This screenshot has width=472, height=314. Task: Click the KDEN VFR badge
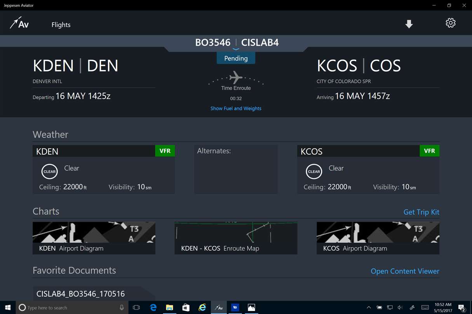165,151
